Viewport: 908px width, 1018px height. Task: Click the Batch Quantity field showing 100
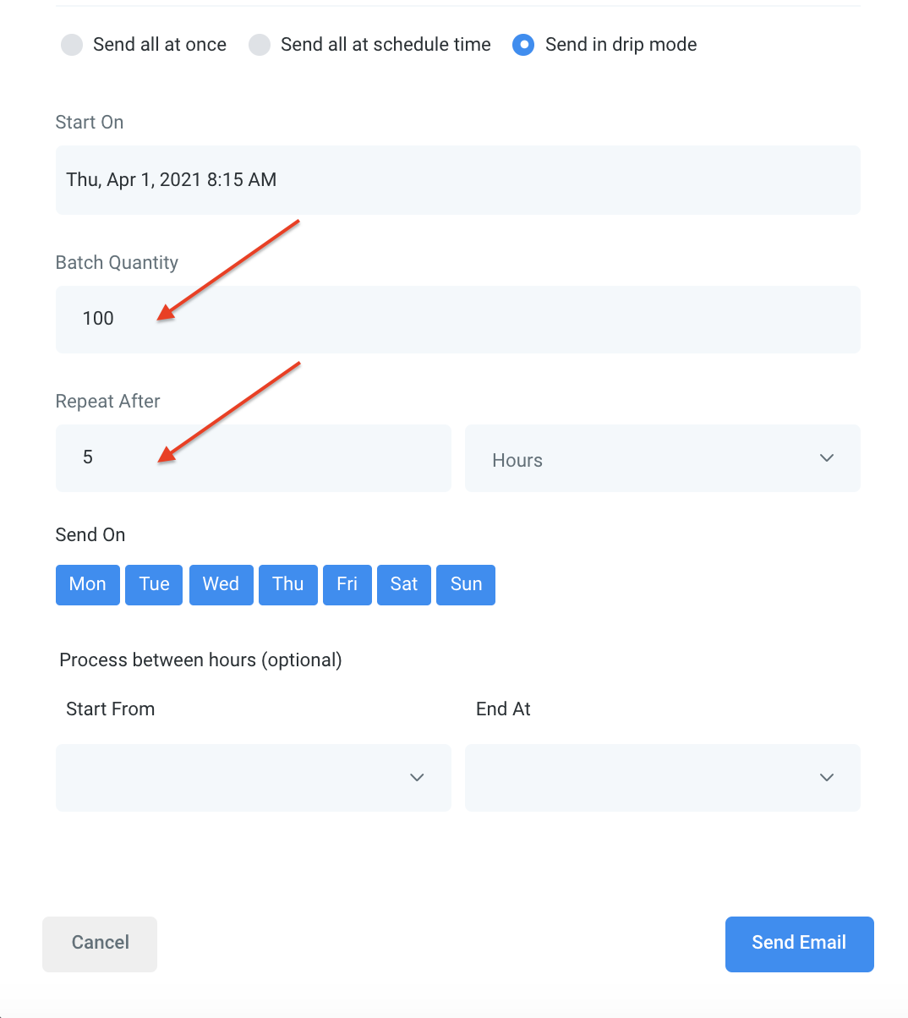point(457,319)
